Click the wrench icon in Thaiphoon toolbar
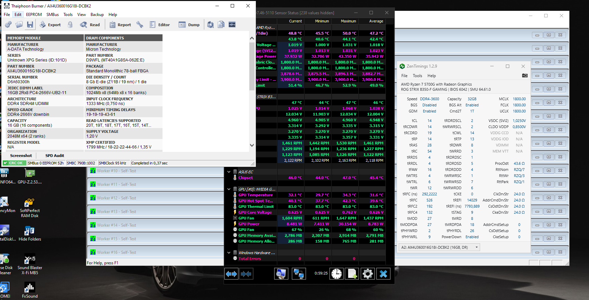Screen dimensions: 589x300 140,24
